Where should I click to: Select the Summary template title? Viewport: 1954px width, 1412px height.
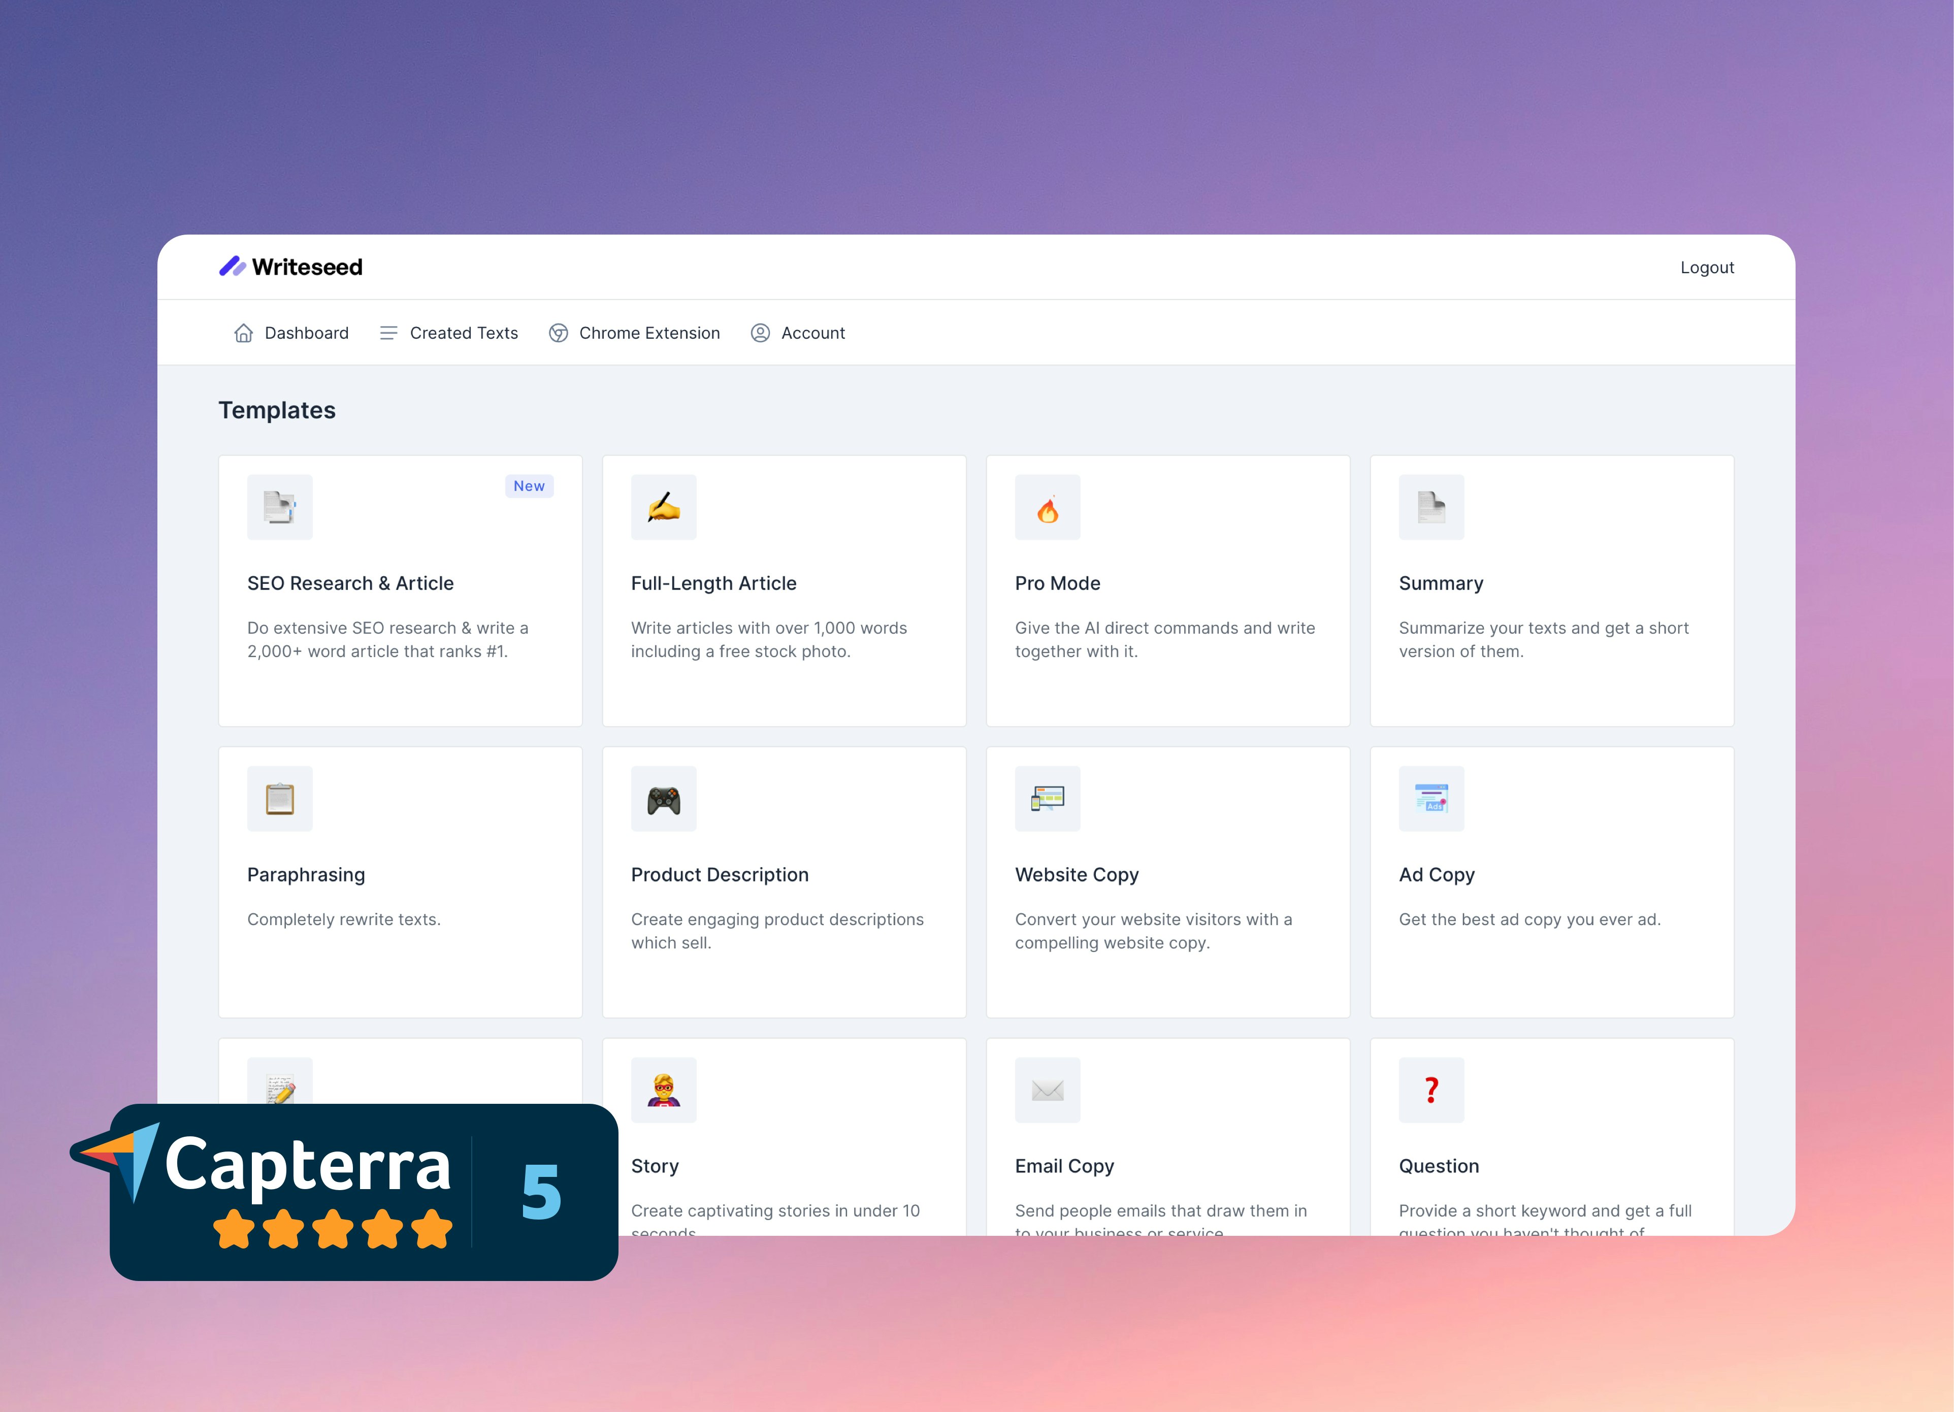click(x=1441, y=583)
